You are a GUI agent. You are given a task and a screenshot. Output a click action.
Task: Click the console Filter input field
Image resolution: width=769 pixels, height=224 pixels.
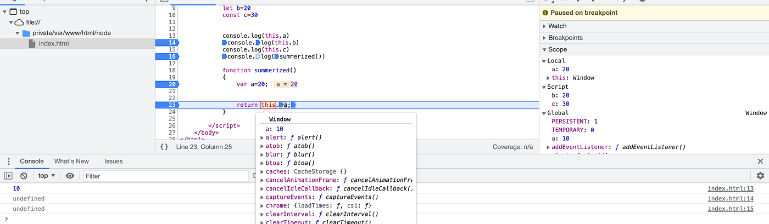pyautogui.click(x=165, y=176)
